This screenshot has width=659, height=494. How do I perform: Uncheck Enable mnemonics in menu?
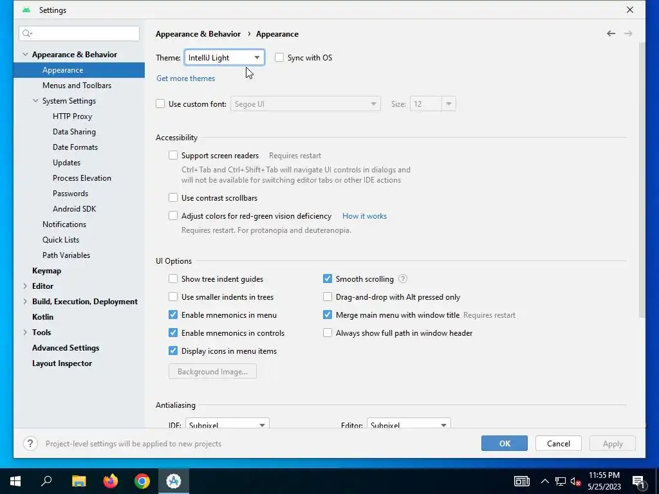(173, 315)
